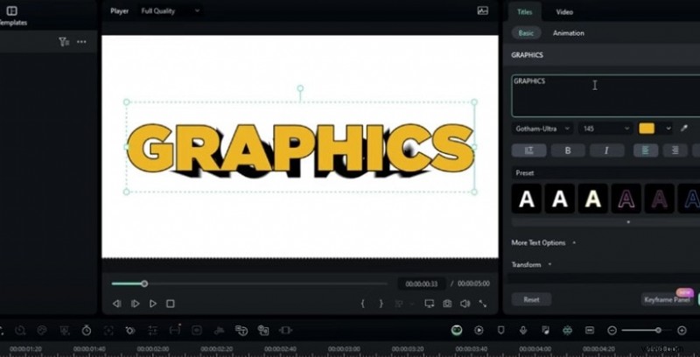Click the keyframe diamond icon in timeline toolbar
The width and height of the screenshot is (700, 357).
129,330
